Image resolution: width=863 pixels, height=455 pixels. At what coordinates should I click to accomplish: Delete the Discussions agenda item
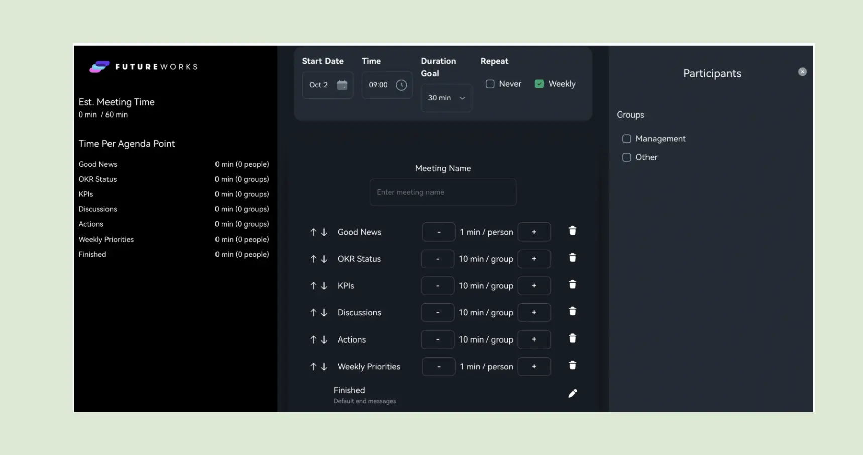(x=572, y=311)
